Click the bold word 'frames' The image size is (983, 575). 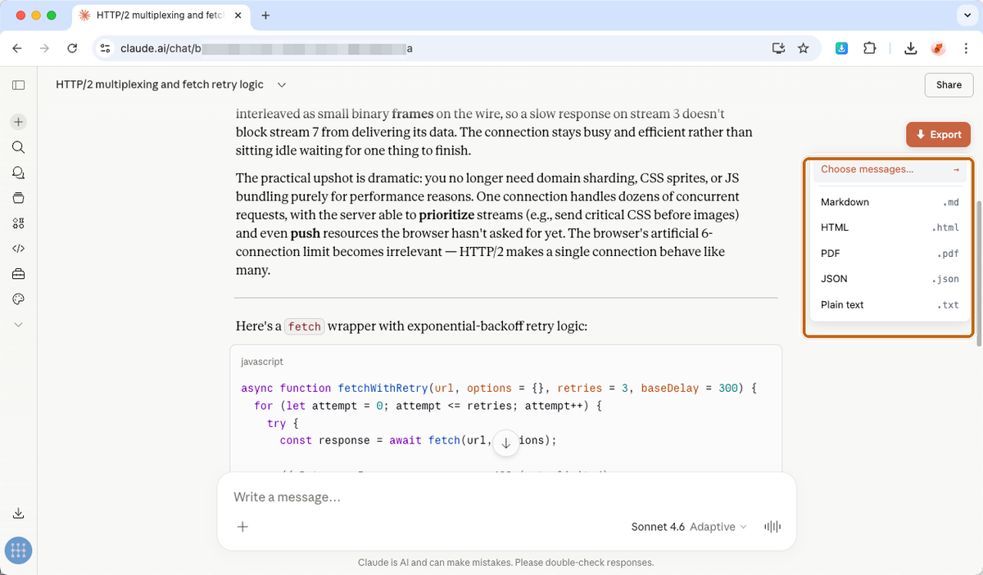412,114
